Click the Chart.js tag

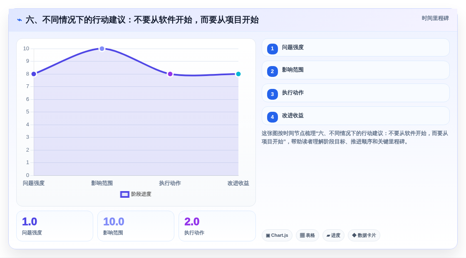point(277,236)
